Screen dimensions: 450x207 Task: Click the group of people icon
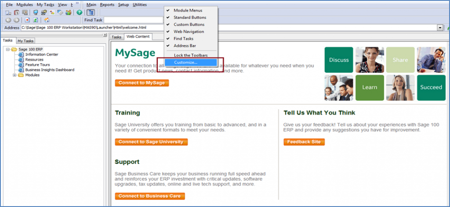[68, 13]
